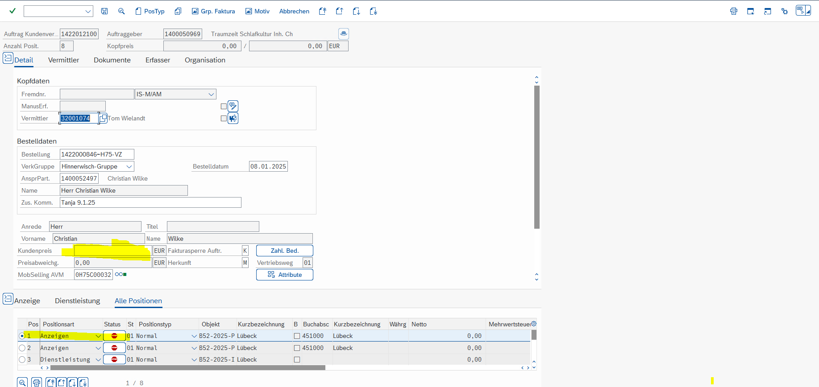Open Positionsart dropdown in row 1

pos(98,336)
